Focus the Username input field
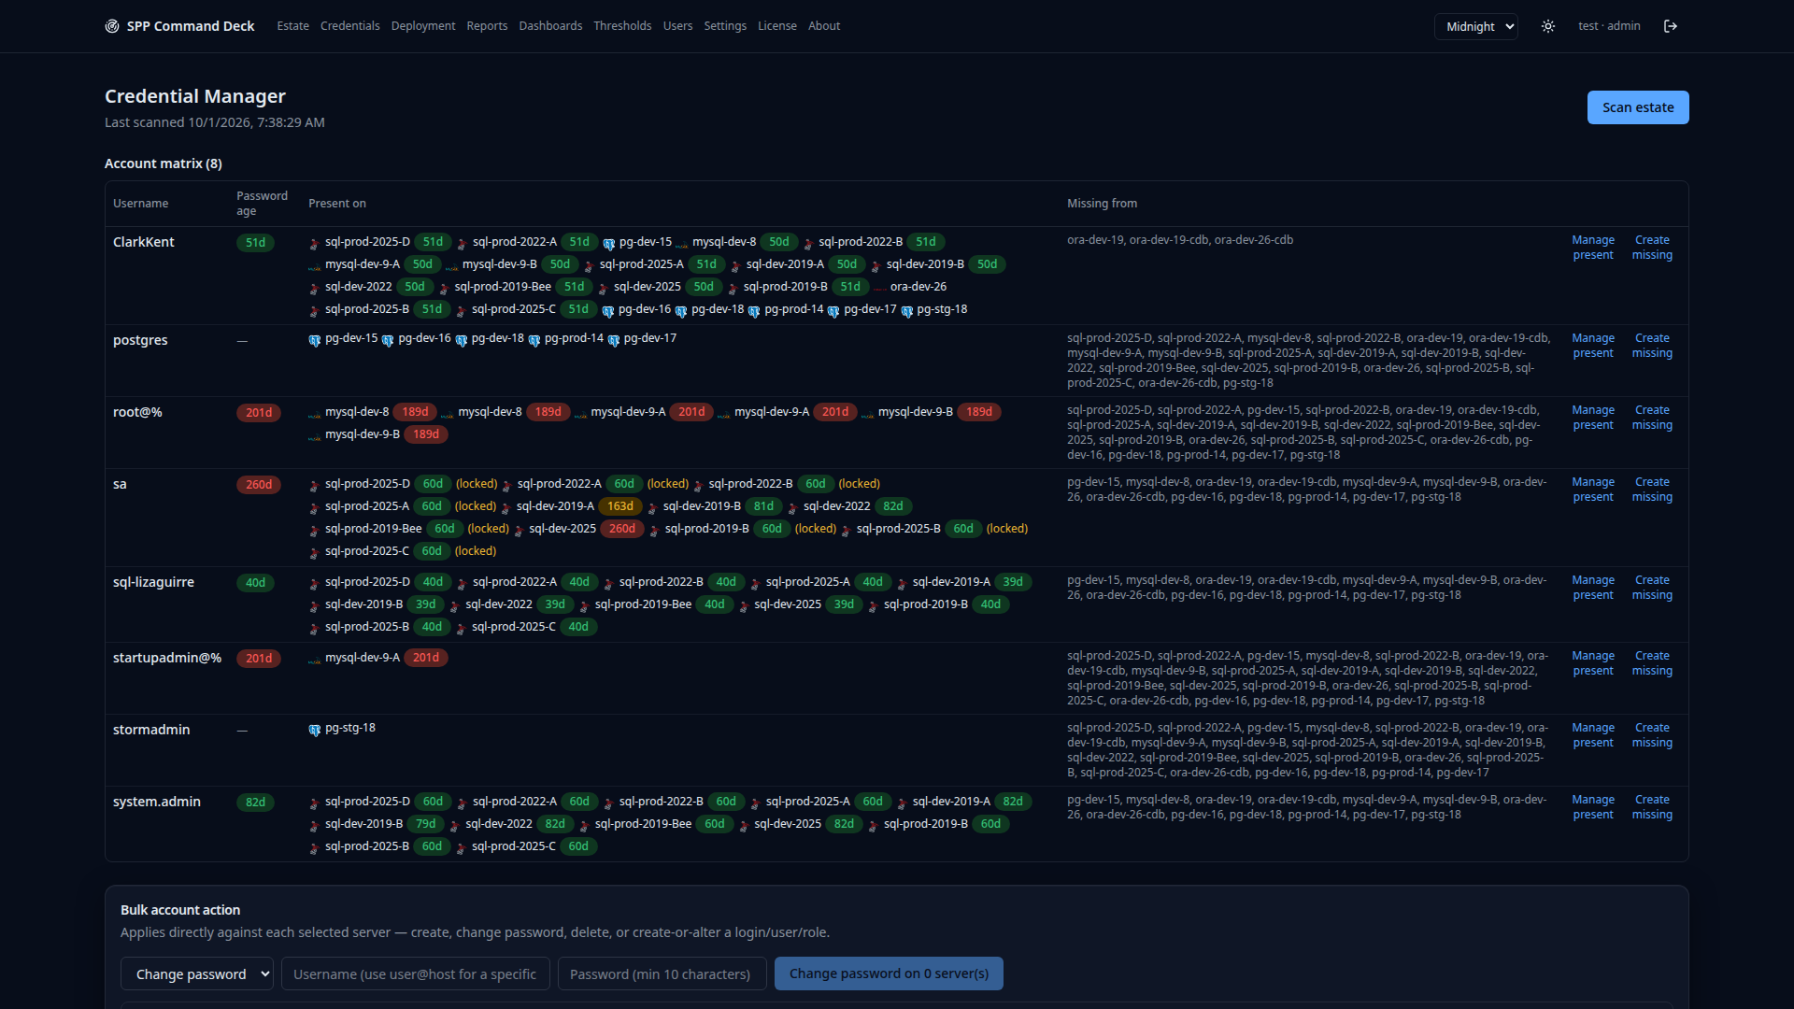 (x=416, y=973)
